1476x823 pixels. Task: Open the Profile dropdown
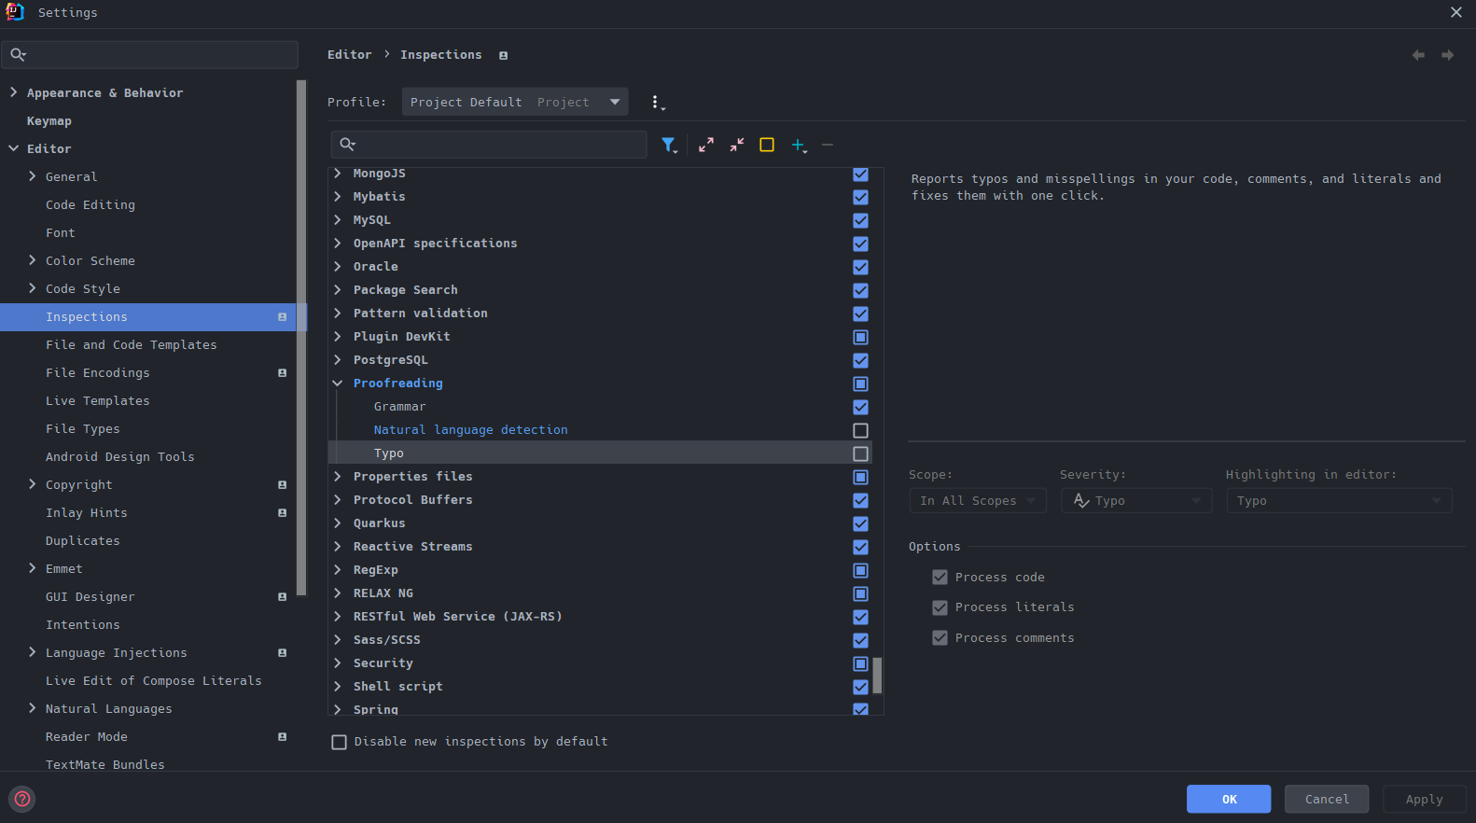[515, 102]
